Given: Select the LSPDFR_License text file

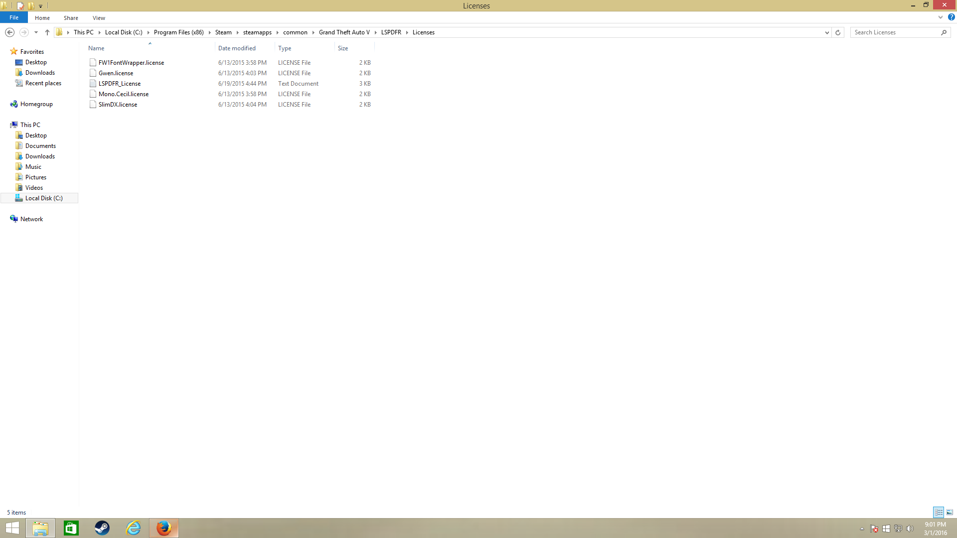Looking at the screenshot, I should pyautogui.click(x=120, y=84).
